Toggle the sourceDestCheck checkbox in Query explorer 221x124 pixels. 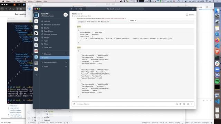(x=9, y=117)
